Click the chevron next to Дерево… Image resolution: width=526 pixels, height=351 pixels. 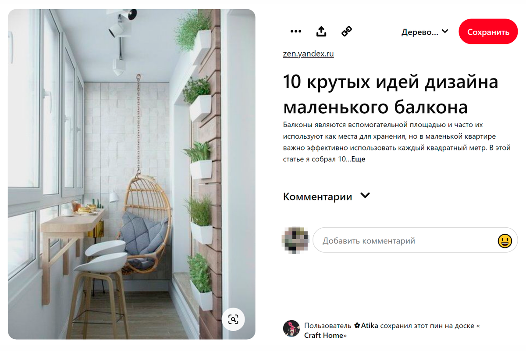tap(445, 32)
